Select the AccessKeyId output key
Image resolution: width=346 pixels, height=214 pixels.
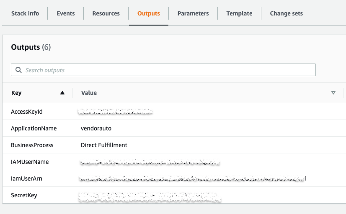pos(27,112)
